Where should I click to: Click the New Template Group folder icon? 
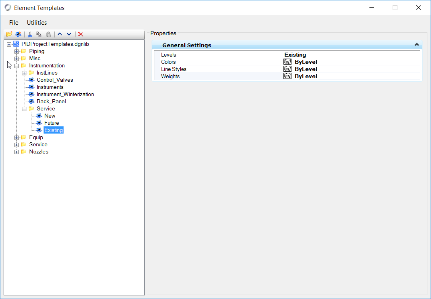click(x=9, y=34)
